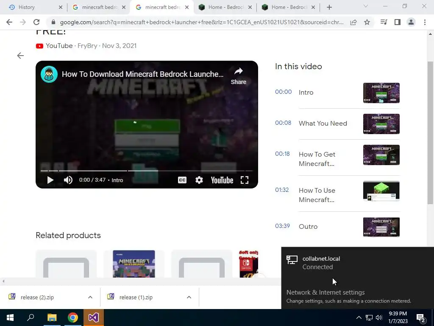Close the History tab
This screenshot has height=326, width=434.
(x=61, y=7)
